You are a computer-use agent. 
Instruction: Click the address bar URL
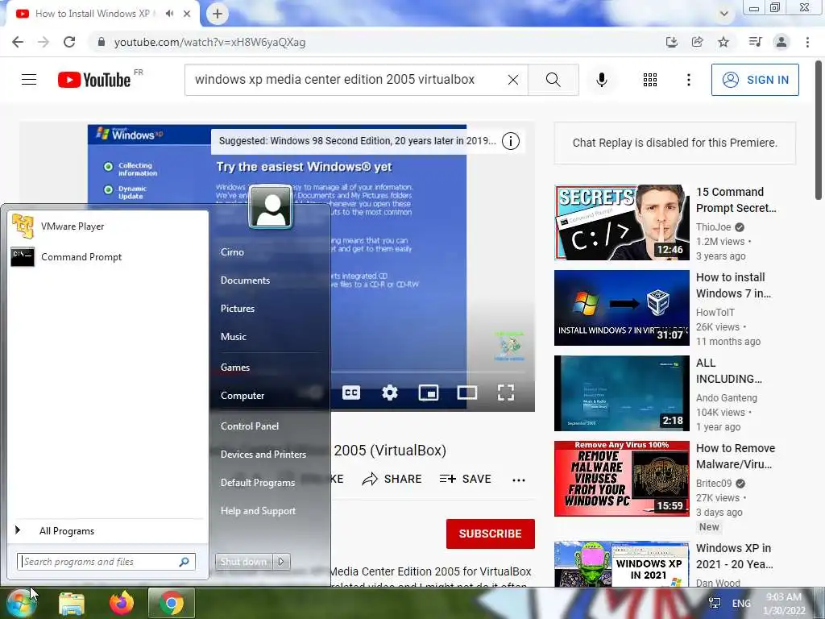(209, 42)
